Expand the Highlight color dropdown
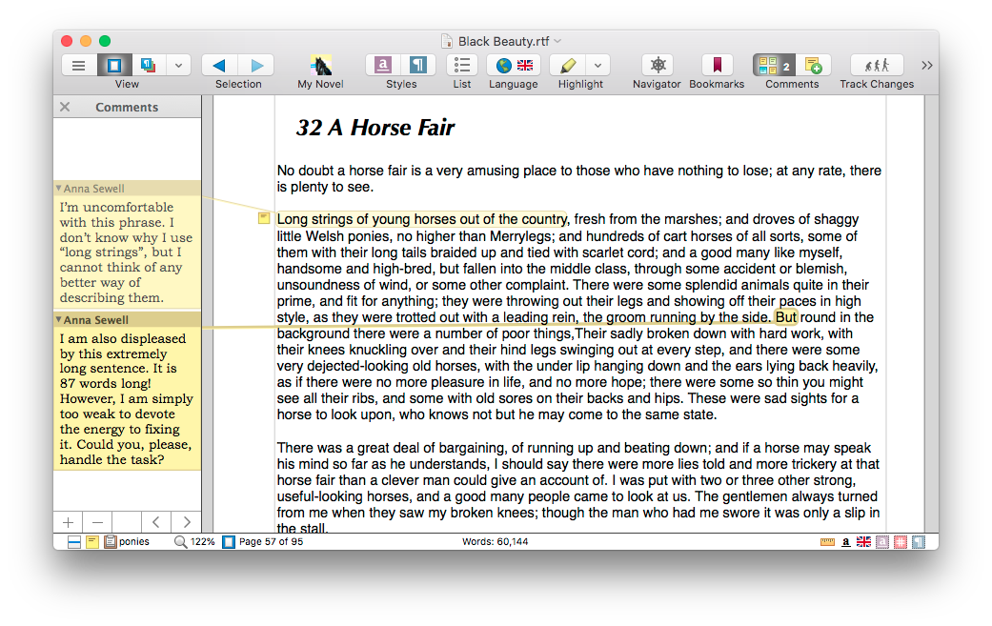 pyautogui.click(x=597, y=65)
